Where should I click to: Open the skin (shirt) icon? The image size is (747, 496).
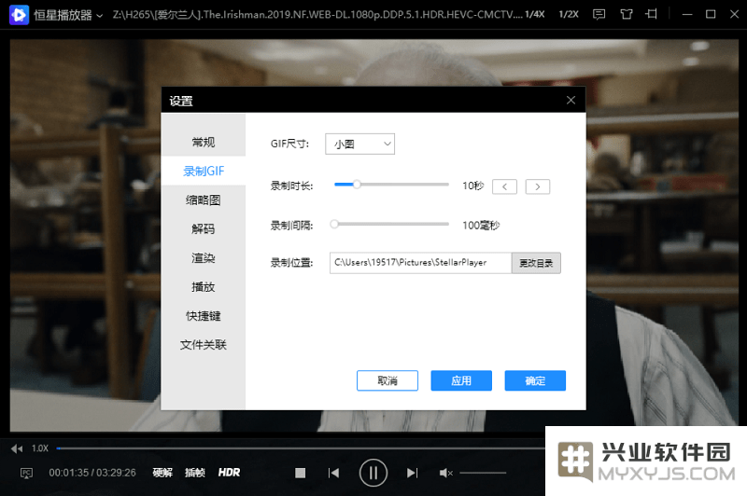626,14
